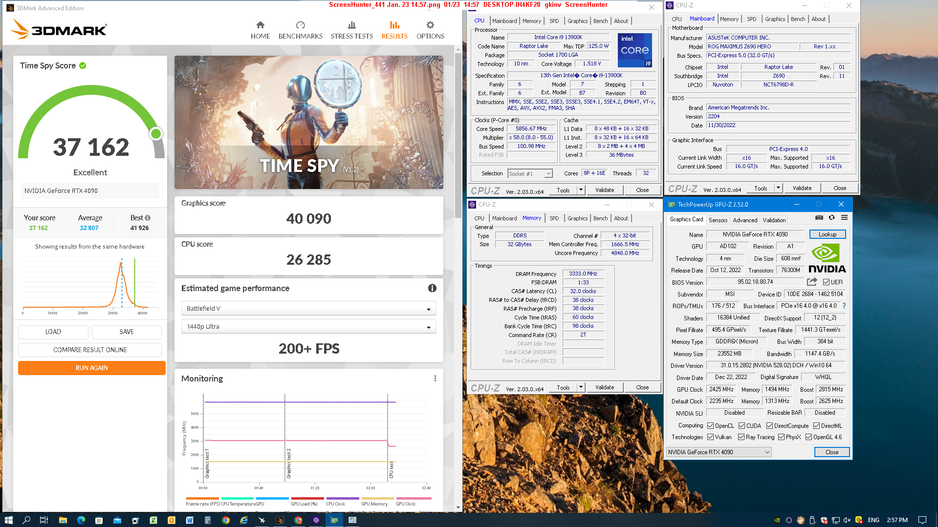Open File Explorer from the taskbar

tap(63, 520)
